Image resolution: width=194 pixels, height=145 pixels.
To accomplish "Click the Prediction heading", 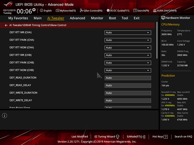I will [x=168, y=76].
